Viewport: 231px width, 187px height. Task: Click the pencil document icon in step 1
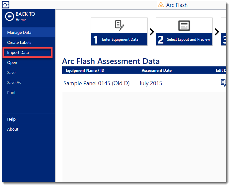tap(119, 25)
